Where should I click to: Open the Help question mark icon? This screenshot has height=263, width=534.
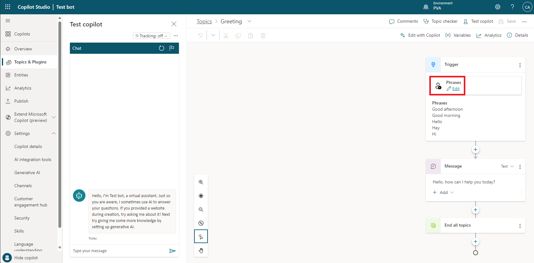pyautogui.click(x=512, y=7)
